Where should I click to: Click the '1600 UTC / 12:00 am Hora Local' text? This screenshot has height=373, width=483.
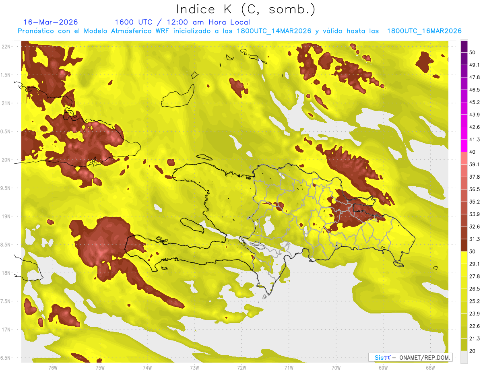[182, 22]
